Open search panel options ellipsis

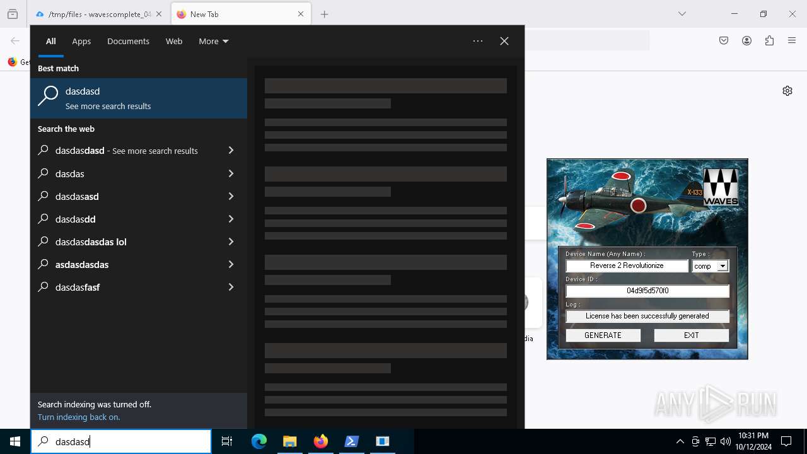pos(478,41)
